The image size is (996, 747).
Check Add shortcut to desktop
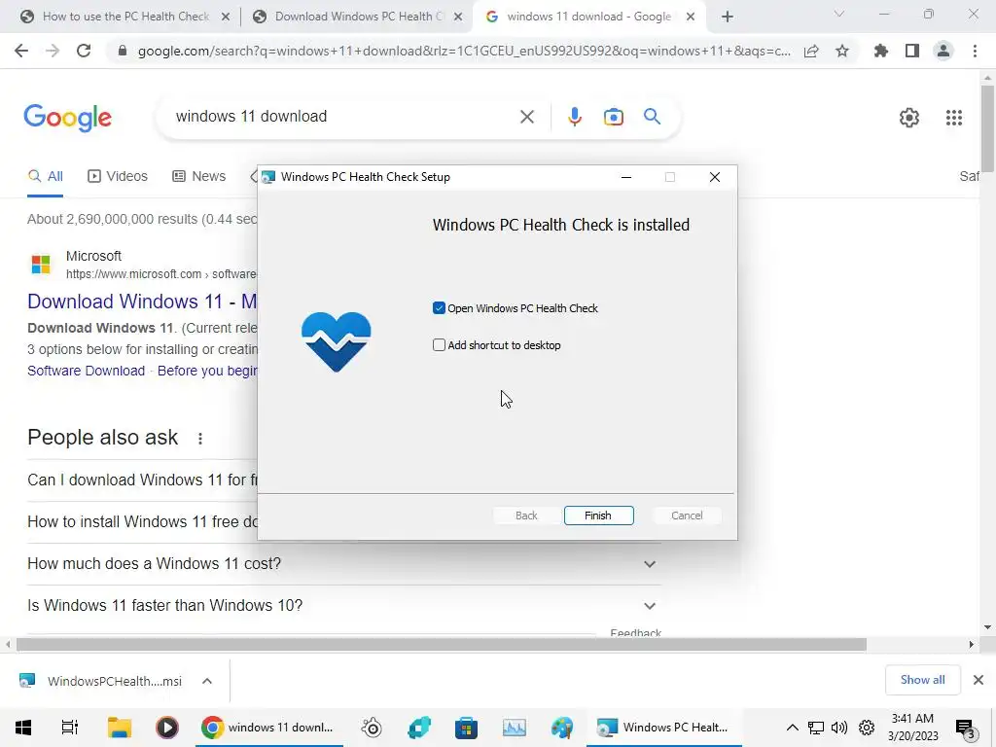[x=439, y=345]
